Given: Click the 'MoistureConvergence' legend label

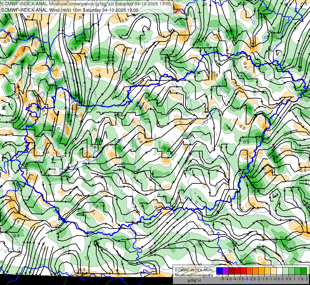Looking at the screenshot, I should [194, 275].
